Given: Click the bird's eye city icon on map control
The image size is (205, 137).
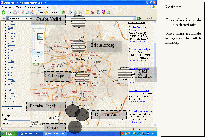Looking at the screenshot, I should click(40, 43).
